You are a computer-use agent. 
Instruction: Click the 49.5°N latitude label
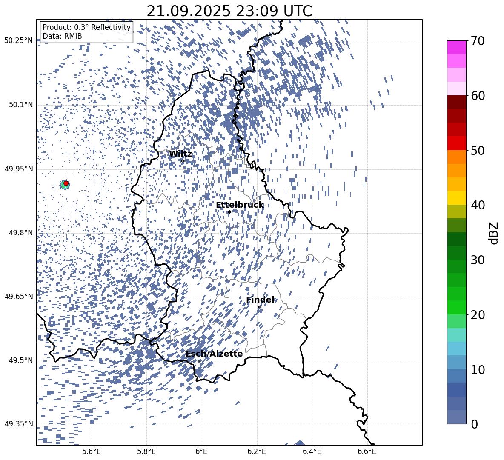click(21, 360)
